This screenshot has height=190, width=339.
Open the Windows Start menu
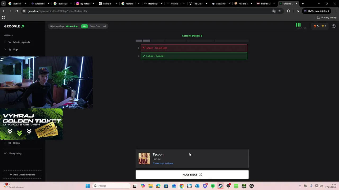pos(88,186)
